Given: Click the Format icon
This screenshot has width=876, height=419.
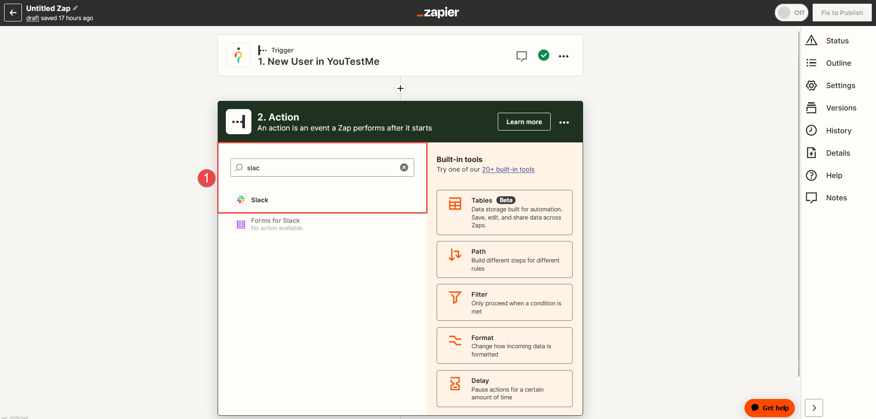Looking at the screenshot, I should pos(455,340).
